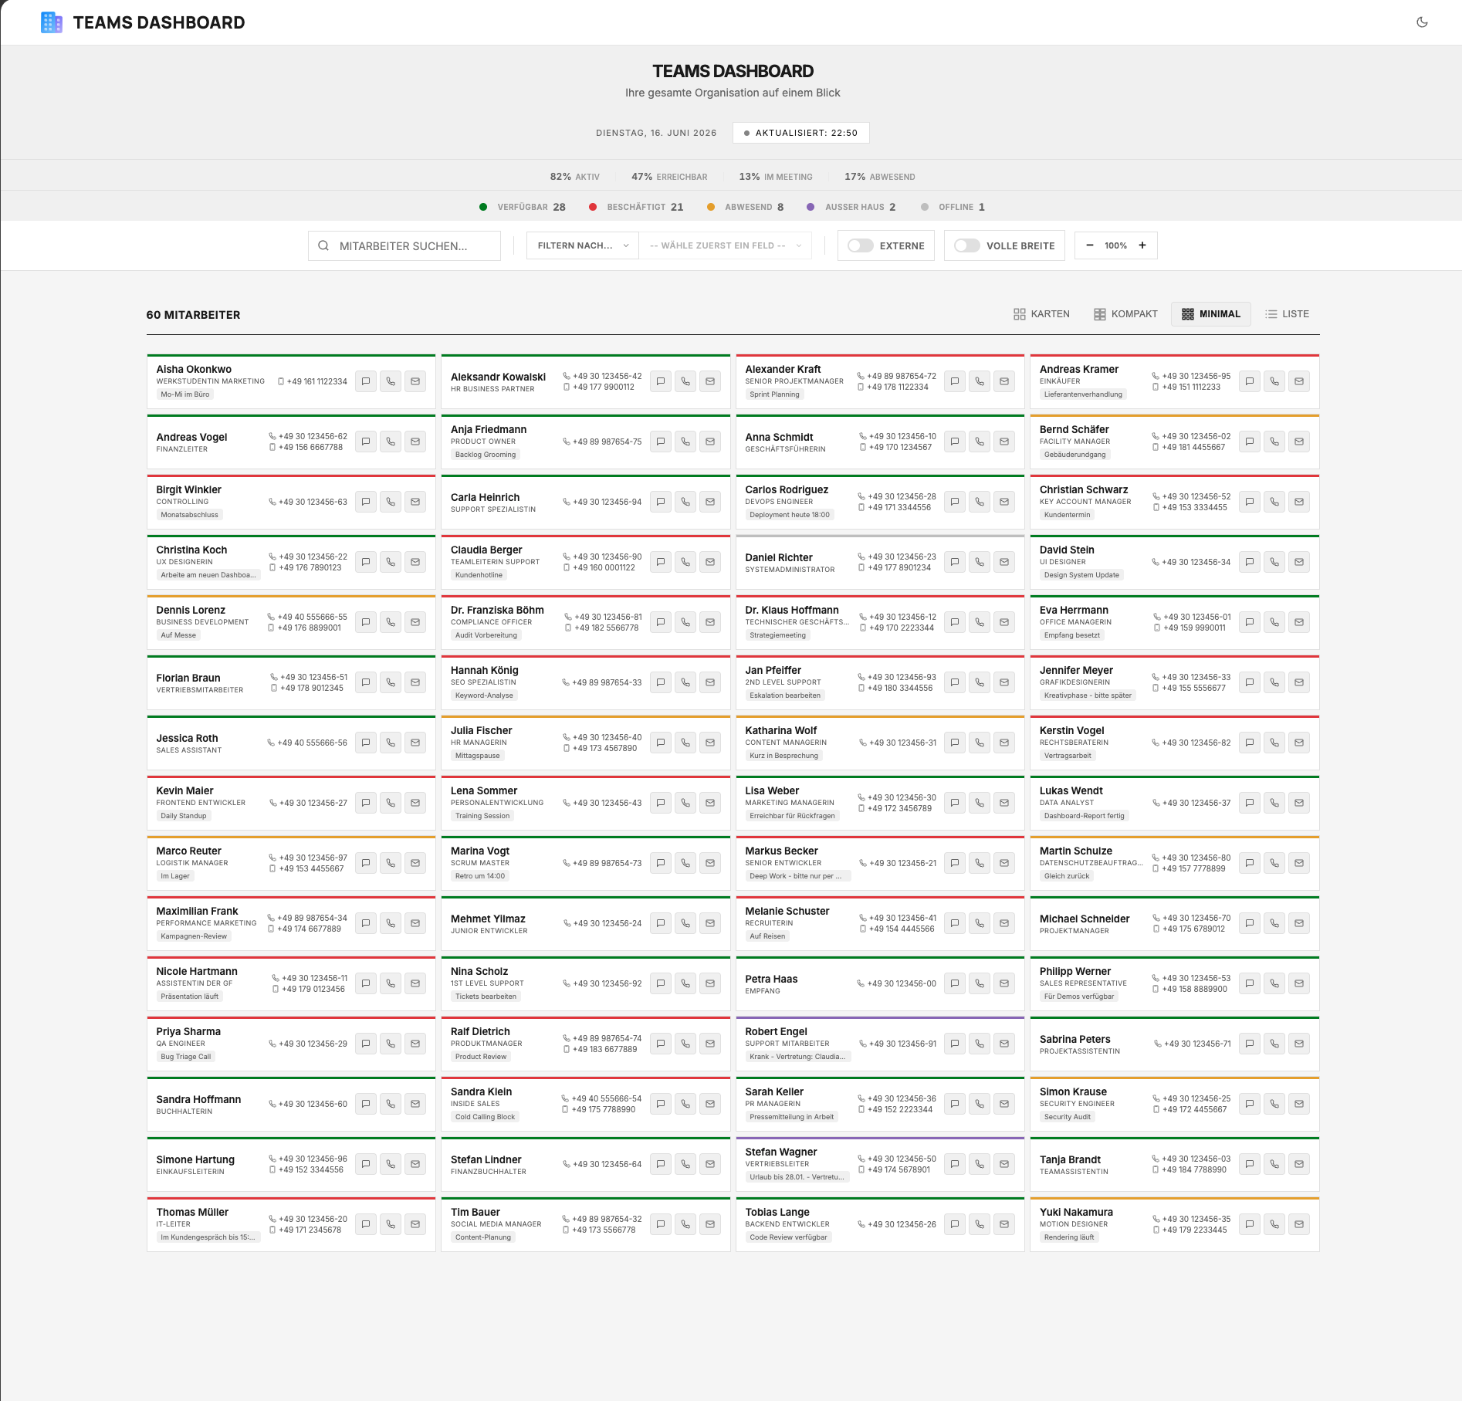
Task: Filter by Abwesend 8 status
Action: tap(746, 207)
